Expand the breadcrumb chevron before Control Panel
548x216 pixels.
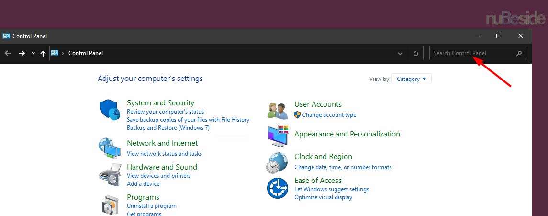63,53
